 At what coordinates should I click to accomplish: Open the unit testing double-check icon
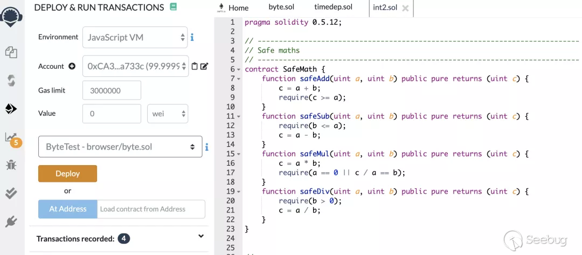coord(11,193)
